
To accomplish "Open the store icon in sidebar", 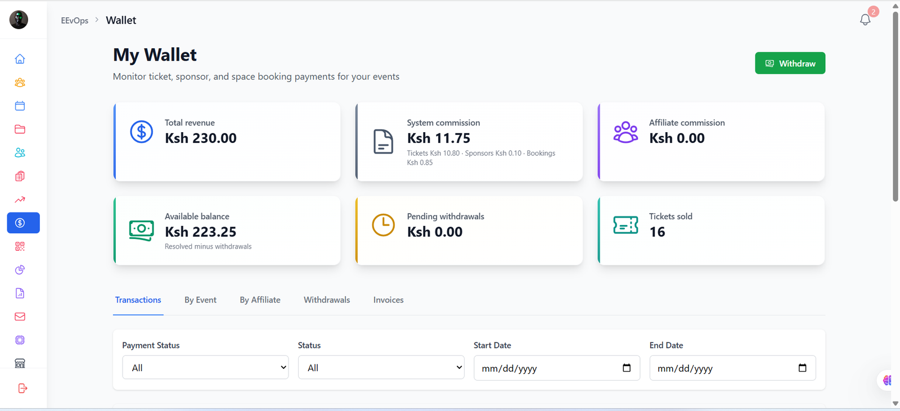I will point(20,363).
